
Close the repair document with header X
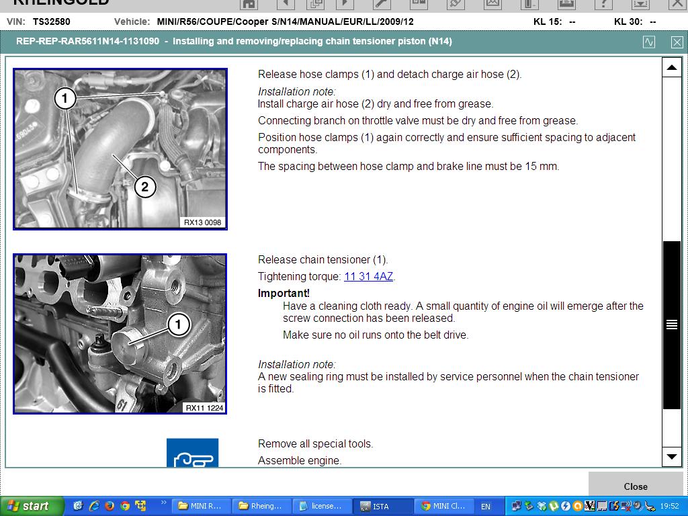click(677, 42)
